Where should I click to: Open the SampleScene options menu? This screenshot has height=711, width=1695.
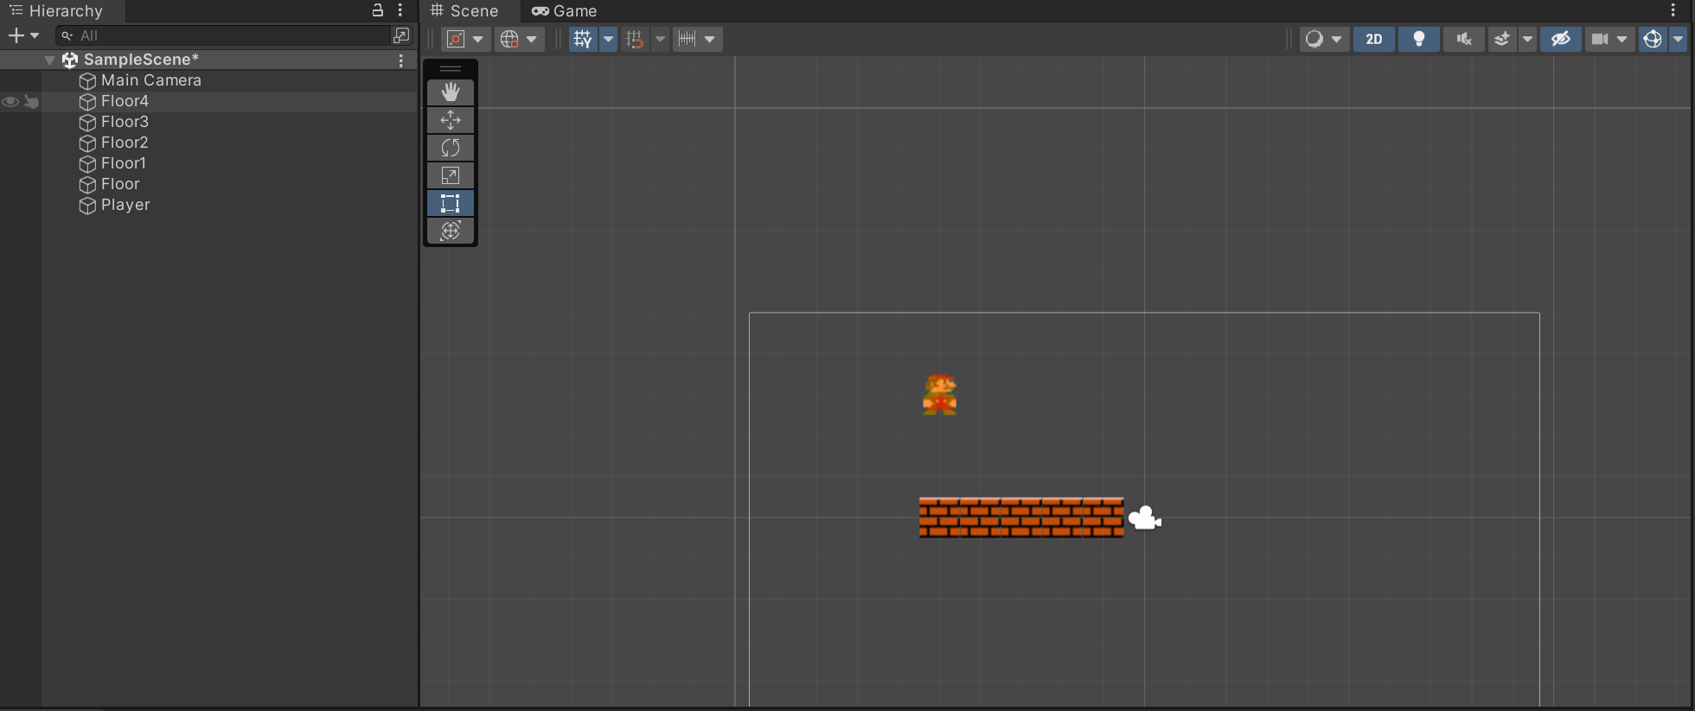coord(401,60)
